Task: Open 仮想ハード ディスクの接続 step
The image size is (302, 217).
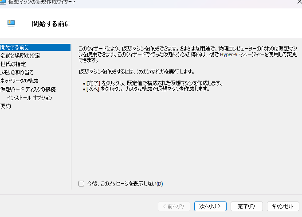Action: pos(28,89)
